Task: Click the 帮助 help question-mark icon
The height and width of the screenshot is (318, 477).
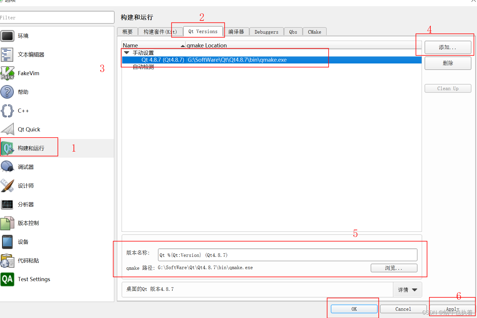Action: [x=7, y=92]
